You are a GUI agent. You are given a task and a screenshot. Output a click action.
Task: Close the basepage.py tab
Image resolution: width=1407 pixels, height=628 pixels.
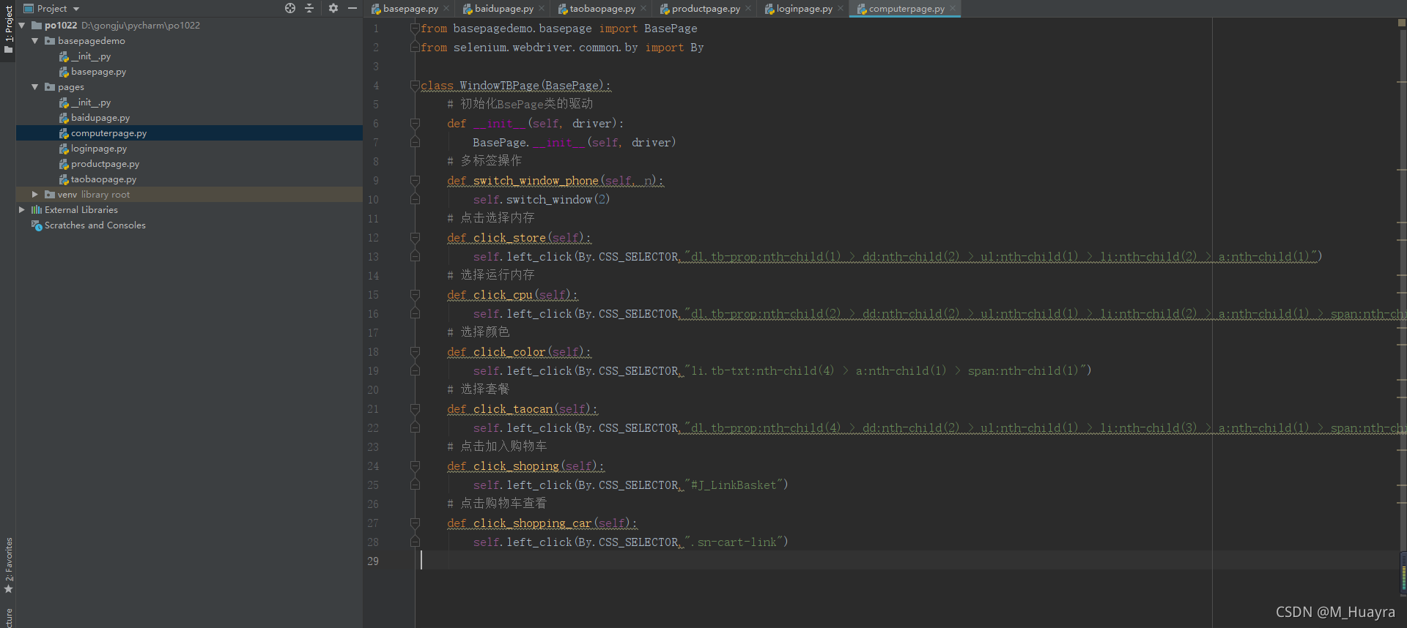(x=446, y=9)
